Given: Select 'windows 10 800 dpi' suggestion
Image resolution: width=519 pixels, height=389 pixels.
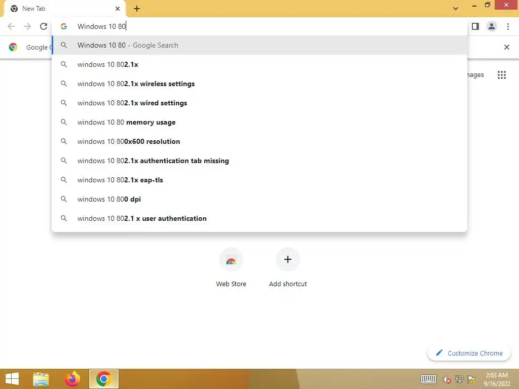Looking at the screenshot, I should click(x=260, y=199).
